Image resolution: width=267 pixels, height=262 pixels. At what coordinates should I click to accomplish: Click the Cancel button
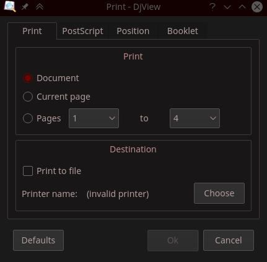[x=229, y=240]
